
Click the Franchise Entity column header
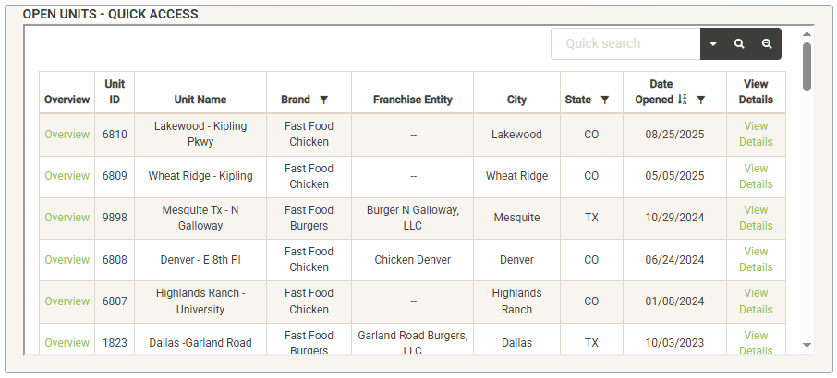[x=412, y=100]
